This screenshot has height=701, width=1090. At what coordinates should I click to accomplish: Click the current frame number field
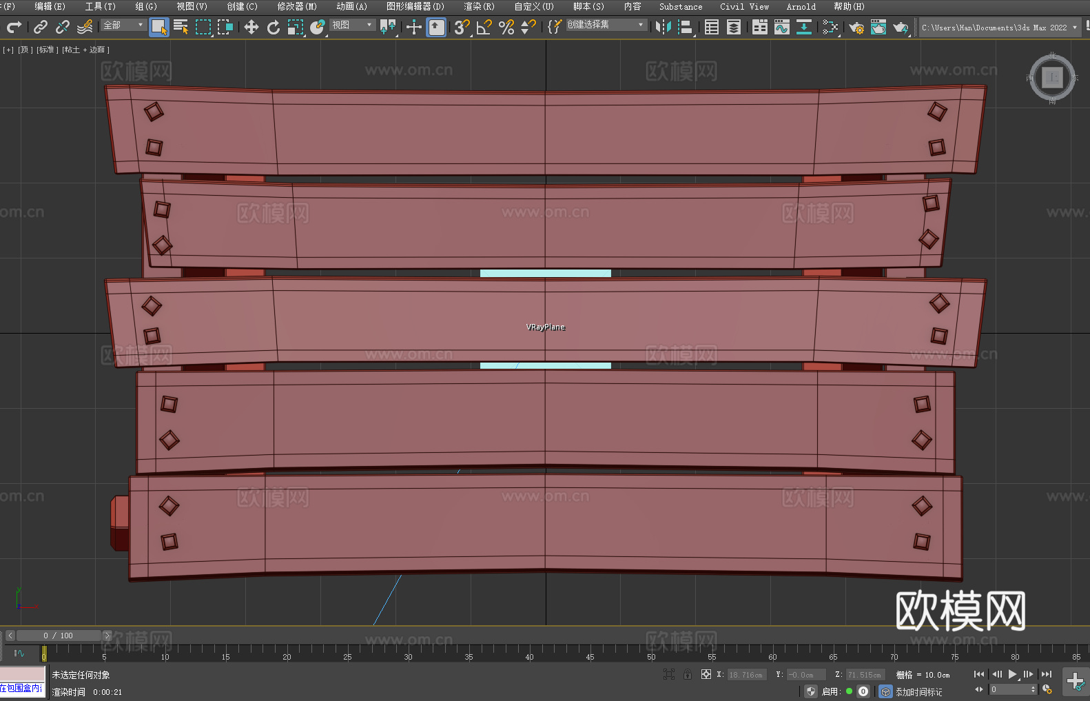pos(1009,689)
